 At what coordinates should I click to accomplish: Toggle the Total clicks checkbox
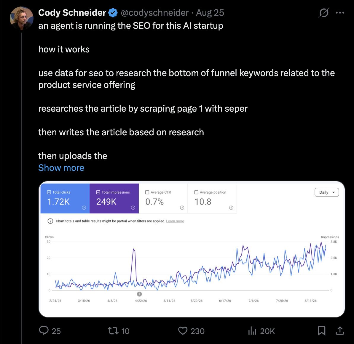pos(49,192)
